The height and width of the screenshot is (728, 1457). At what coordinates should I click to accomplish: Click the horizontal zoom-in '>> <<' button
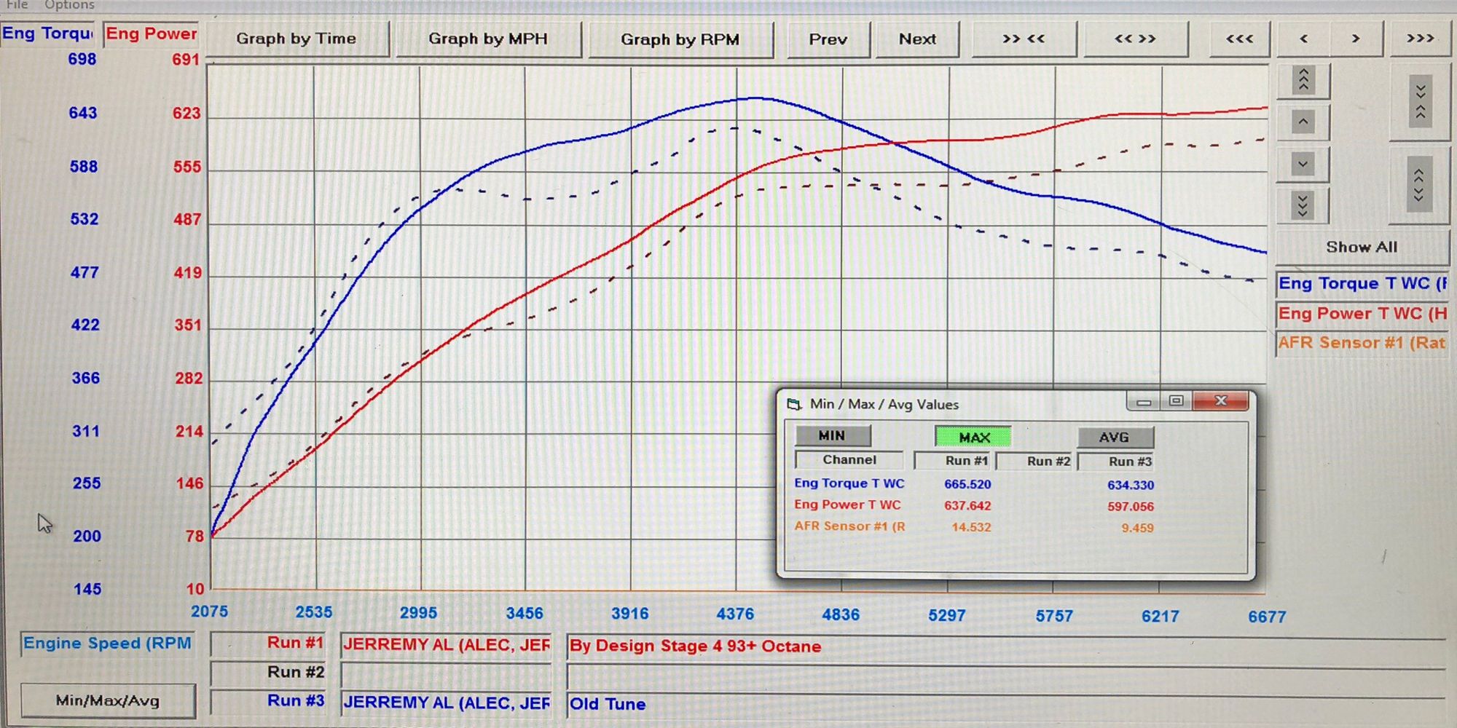coord(1024,39)
